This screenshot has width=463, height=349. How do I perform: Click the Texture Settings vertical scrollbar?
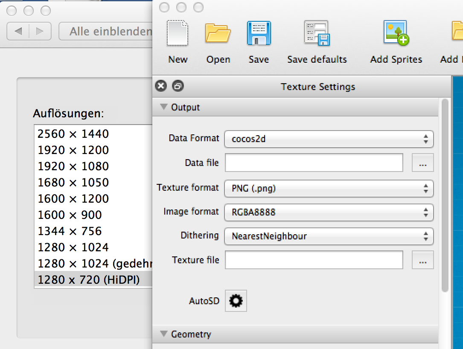click(445, 192)
